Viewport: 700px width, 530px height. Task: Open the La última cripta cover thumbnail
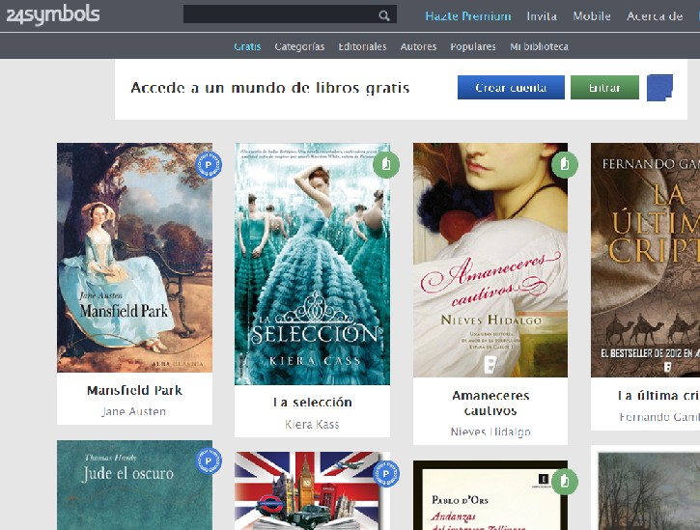click(x=645, y=260)
